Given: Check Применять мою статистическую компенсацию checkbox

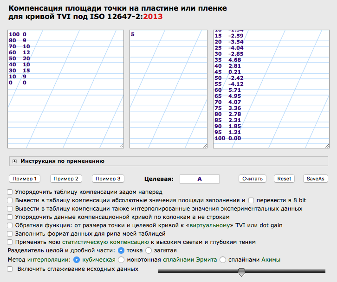Looking at the screenshot, I should (x=10, y=242).
